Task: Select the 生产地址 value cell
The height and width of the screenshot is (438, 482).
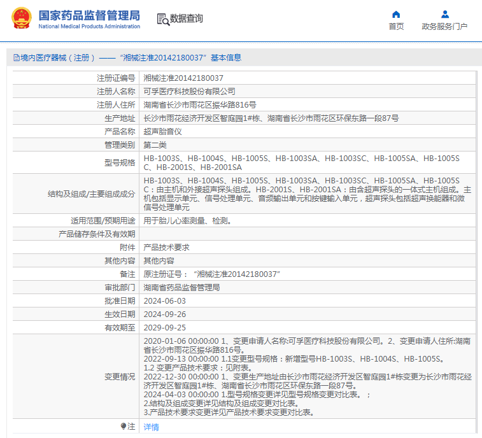Action: coord(308,118)
